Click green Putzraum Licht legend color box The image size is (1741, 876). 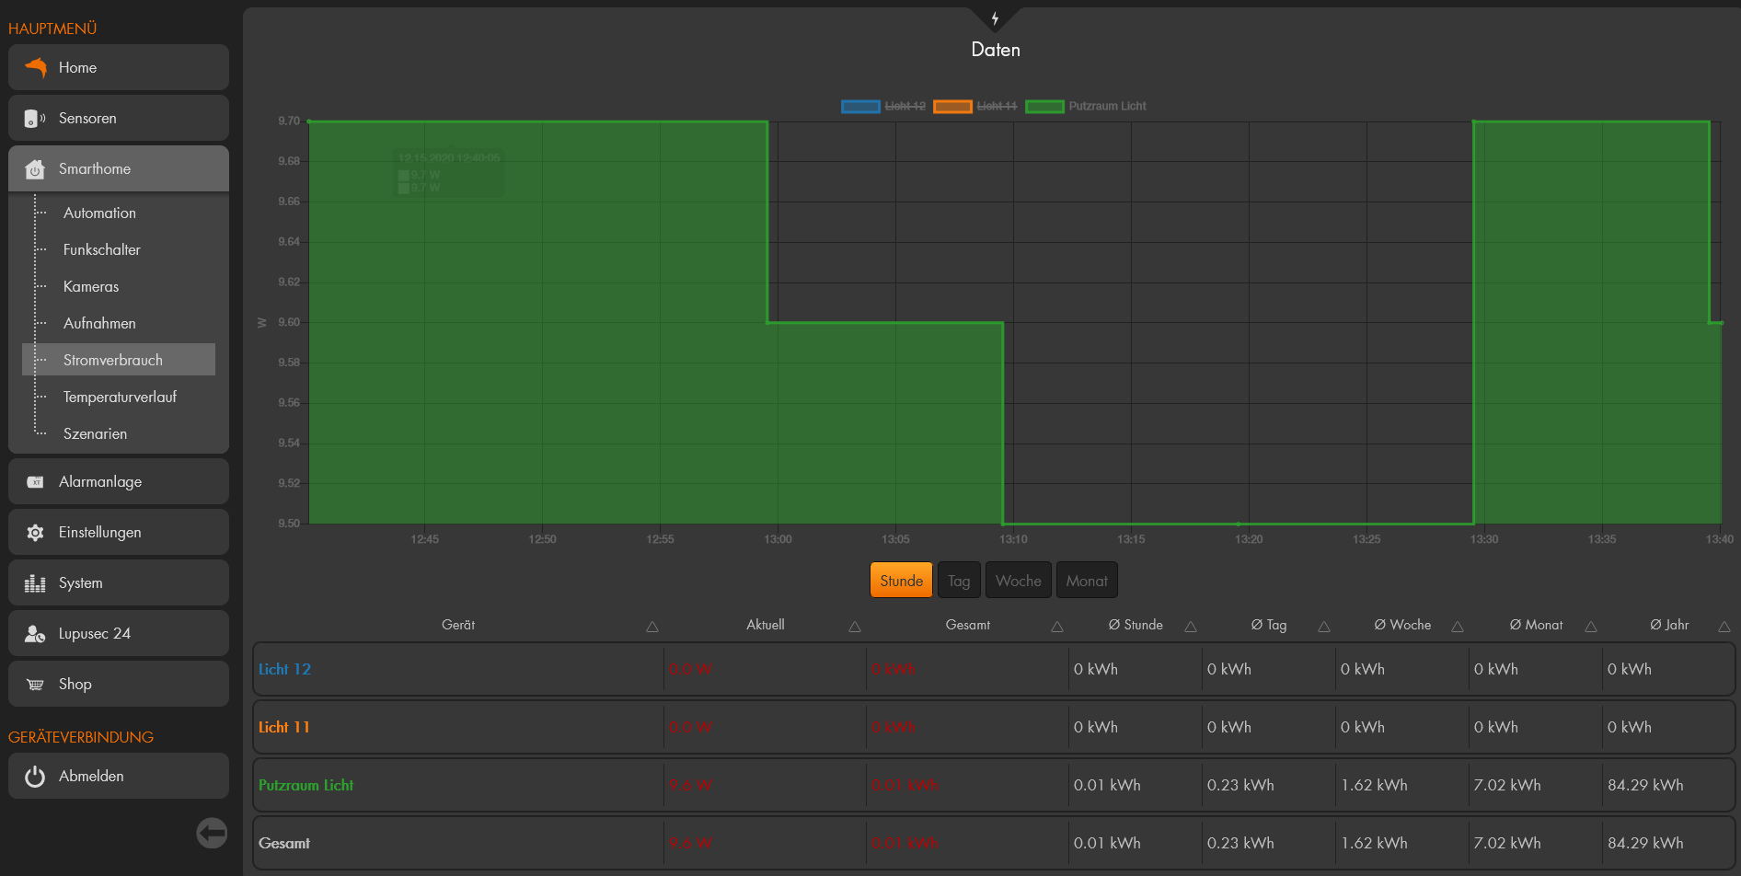click(x=1044, y=107)
